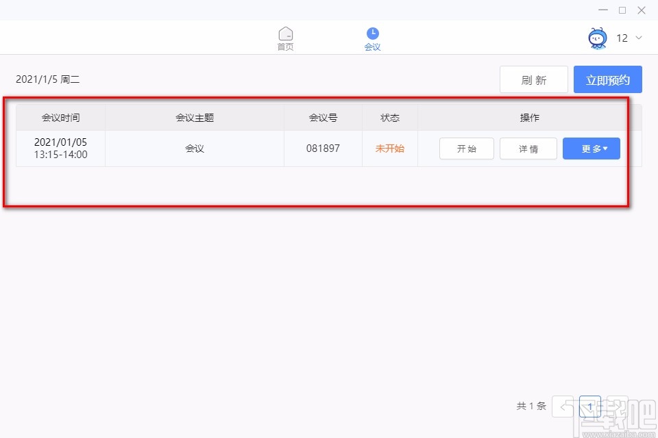Select the 会议 meeting row topic
The height and width of the screenshot is (438, 658).
tap(194, 149)
